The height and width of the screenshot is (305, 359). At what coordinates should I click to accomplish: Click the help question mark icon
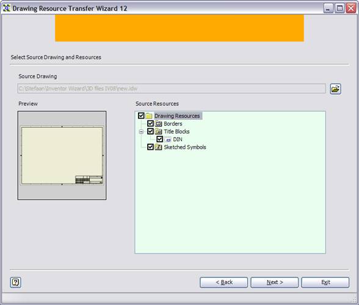coord(16,282)
